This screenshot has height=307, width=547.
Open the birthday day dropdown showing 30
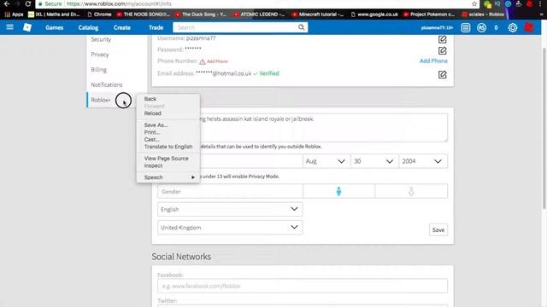pyautogui.click(x=374, y=161)
